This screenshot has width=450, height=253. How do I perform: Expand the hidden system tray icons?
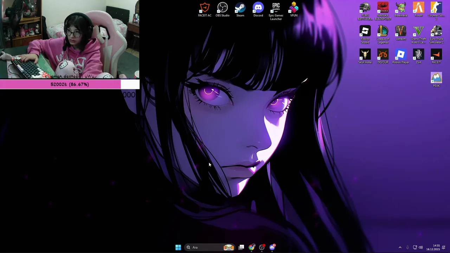pos(400,247)
